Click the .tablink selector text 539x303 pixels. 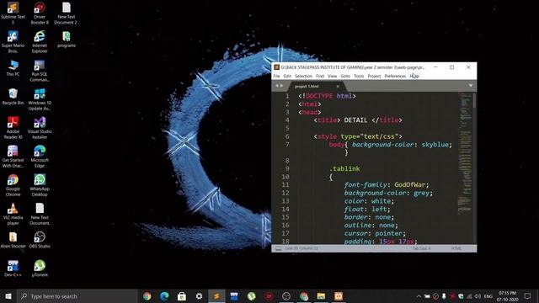[x=344, y=168]
